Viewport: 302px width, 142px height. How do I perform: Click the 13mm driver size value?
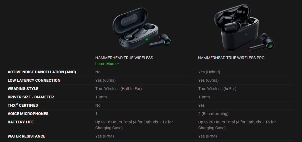(101, 97)
